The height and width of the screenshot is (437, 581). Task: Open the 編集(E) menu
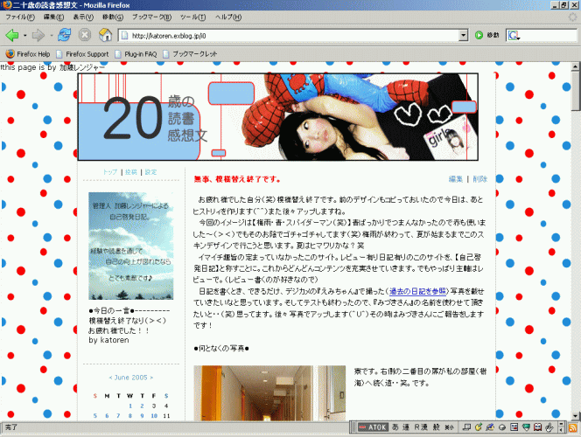[x=53, y=17]
